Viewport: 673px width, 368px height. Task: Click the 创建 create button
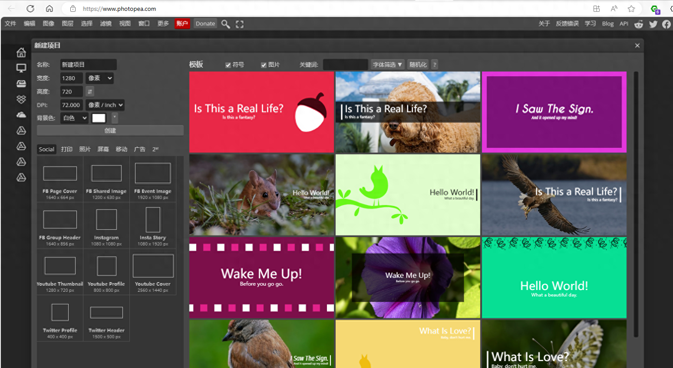(x=110, y=130)
